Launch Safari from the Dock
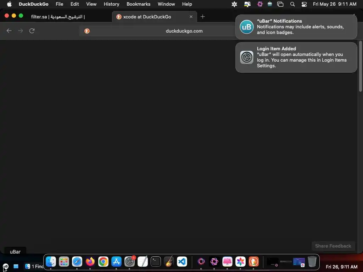 coord(77,262)
